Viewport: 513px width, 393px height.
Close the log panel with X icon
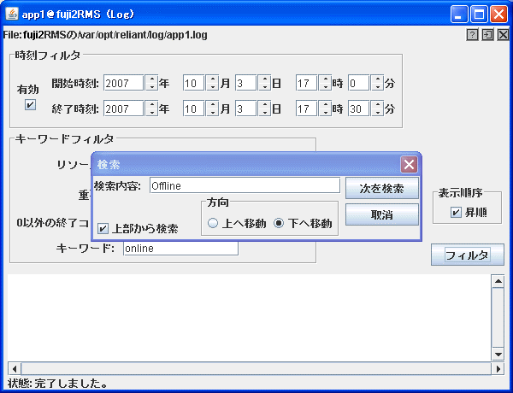pos(503,35)
